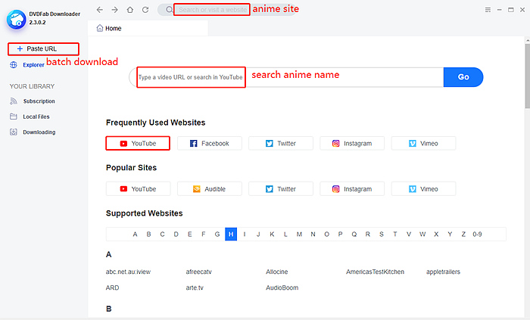This screenshot has width=530, height=320.
Task: Open Audible under Popular Sites
Action: (x=209, y=189)
